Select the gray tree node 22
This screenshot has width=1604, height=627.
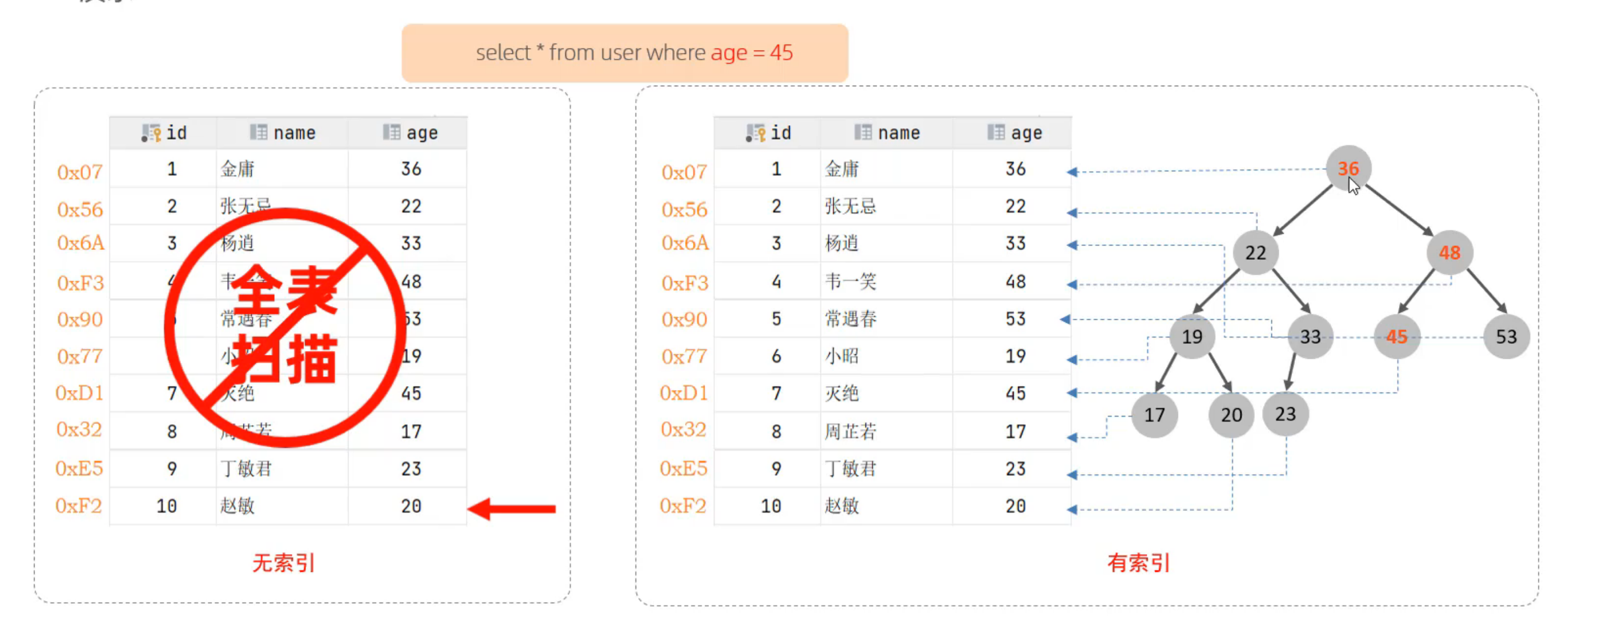click(x=1255, y=253)
